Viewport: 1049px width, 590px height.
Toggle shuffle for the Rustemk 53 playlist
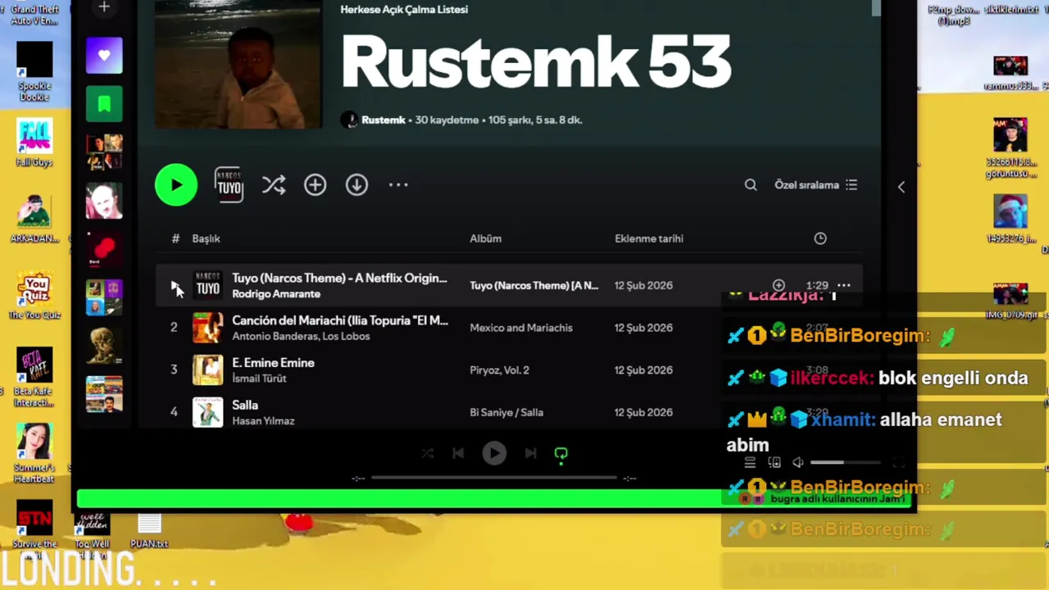pos(274,185)
